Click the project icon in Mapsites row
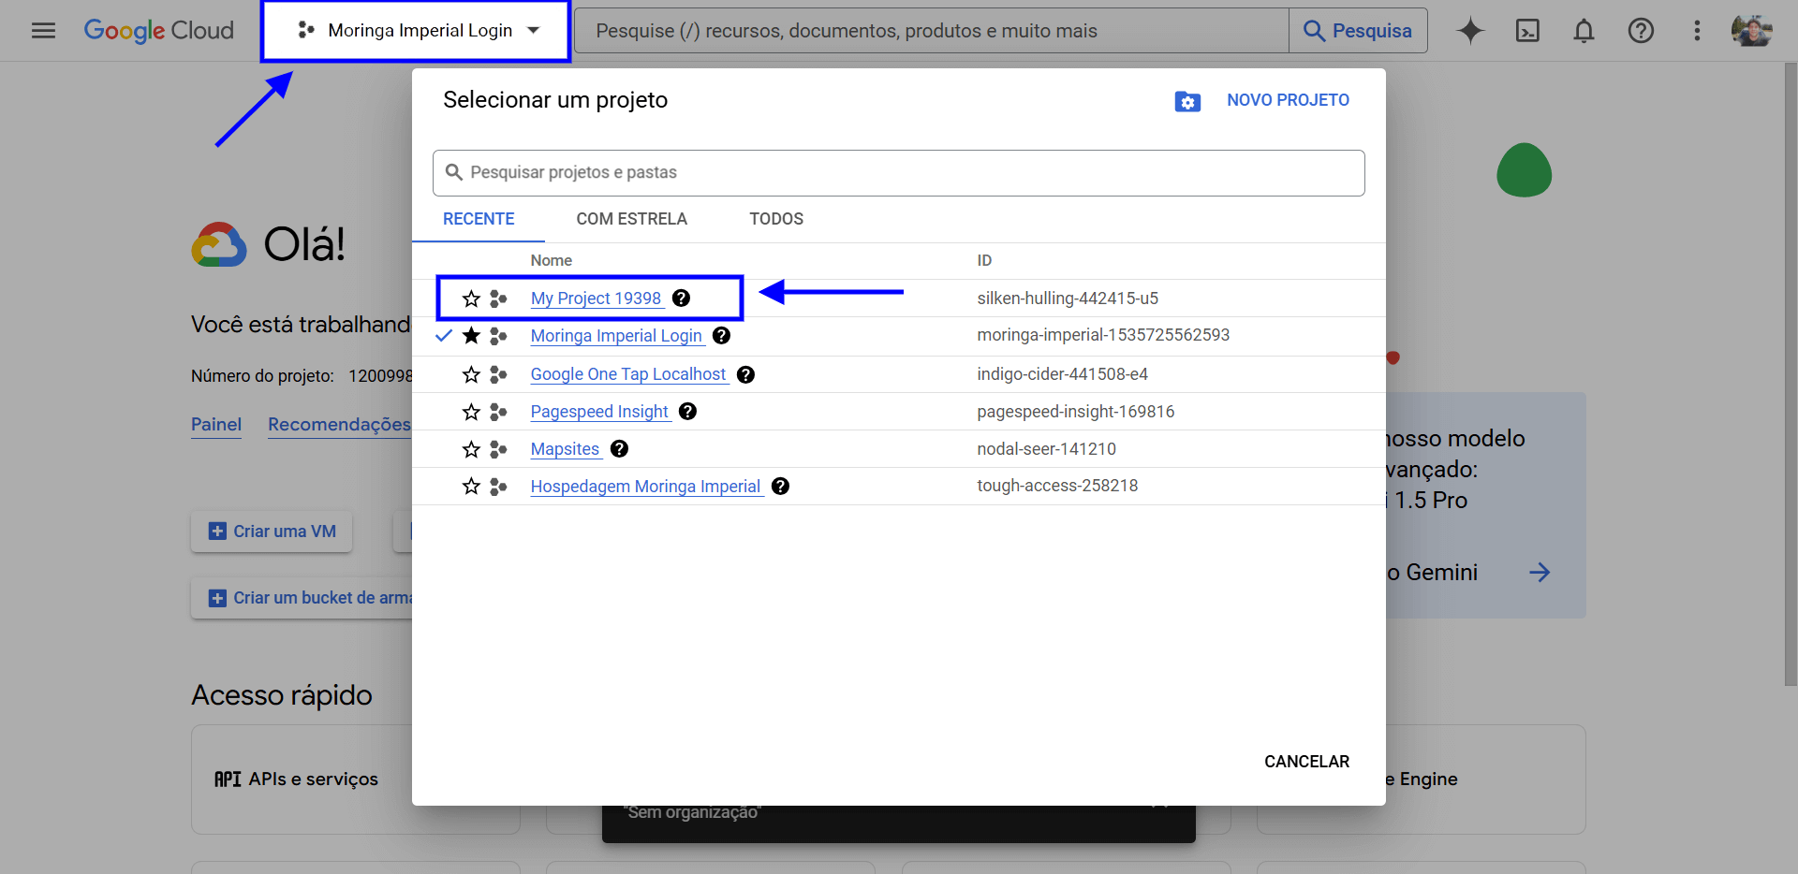This screenshot has width=1798, height=874. (x=498, y=449)
